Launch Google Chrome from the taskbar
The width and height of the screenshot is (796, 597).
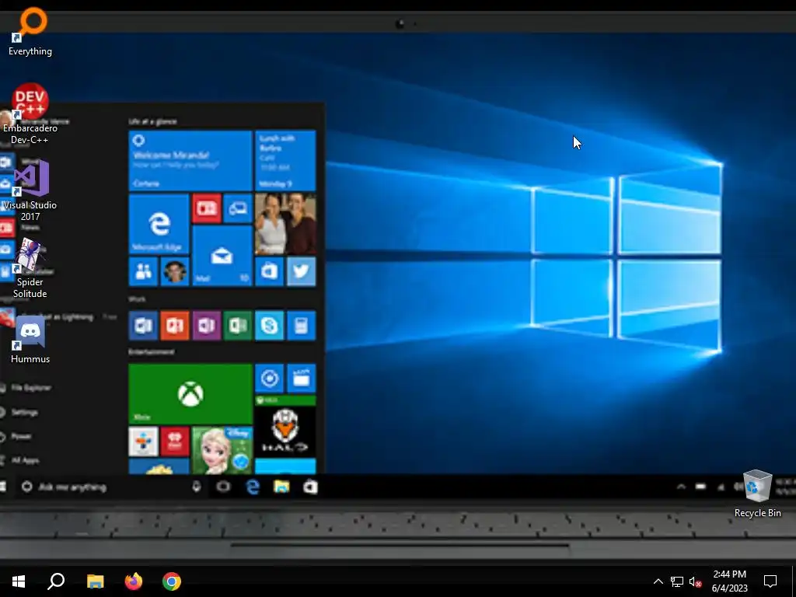(172, 581)
